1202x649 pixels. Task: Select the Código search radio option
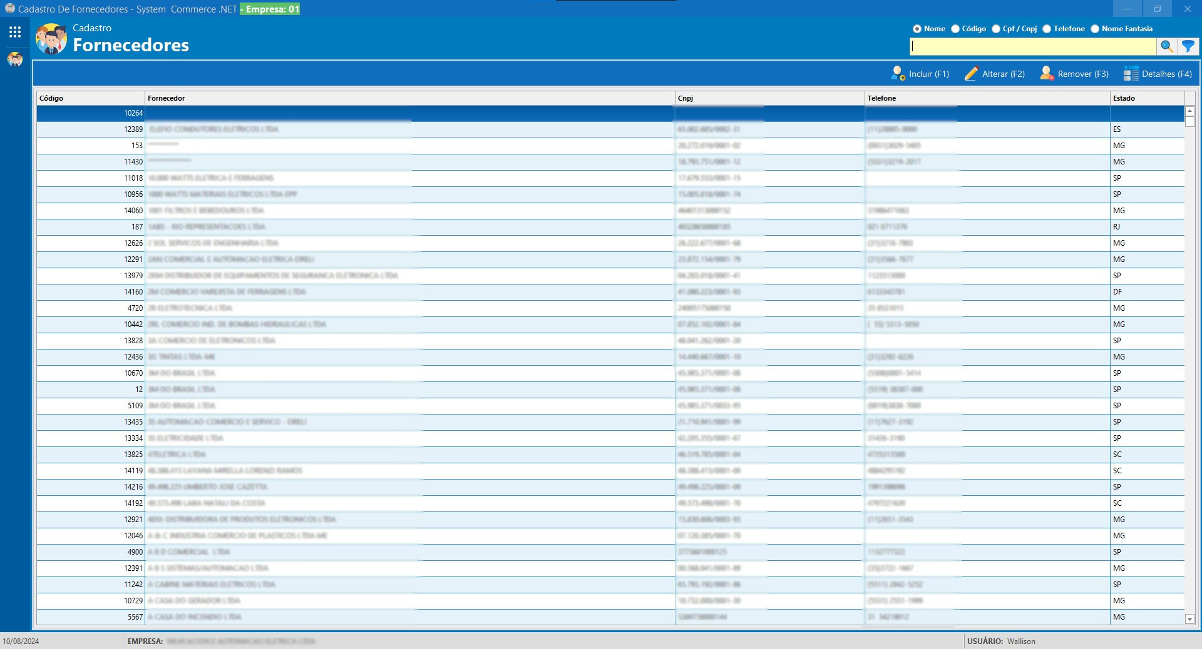click(955, 29)
